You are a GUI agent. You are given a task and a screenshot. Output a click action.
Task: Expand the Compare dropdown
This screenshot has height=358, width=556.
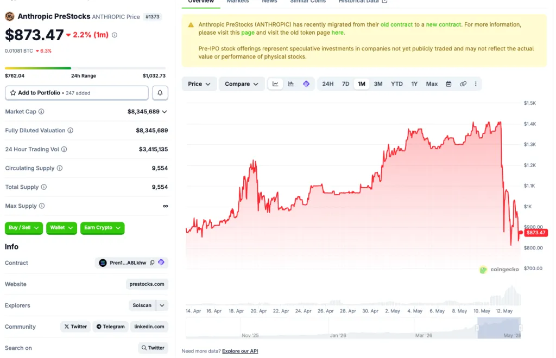click(x=242, y=84)
